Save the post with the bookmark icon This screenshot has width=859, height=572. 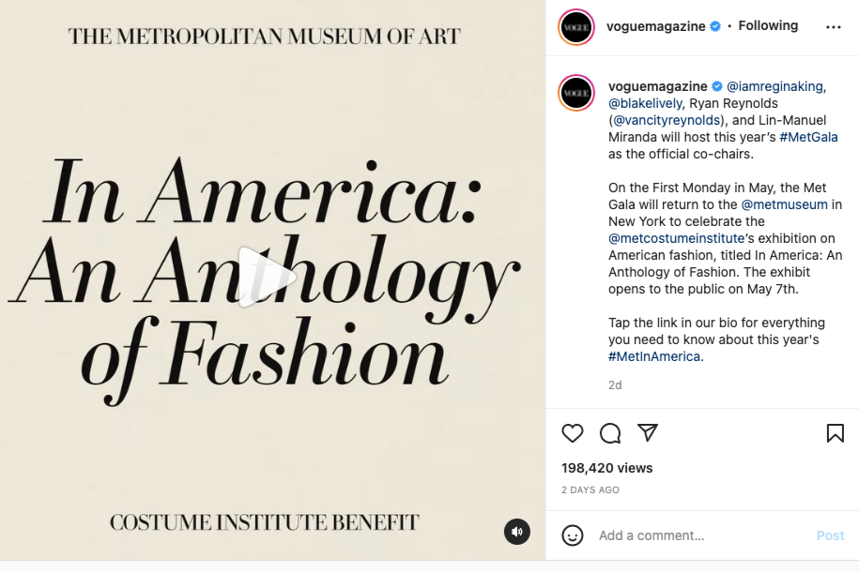(x=836, y=433)
